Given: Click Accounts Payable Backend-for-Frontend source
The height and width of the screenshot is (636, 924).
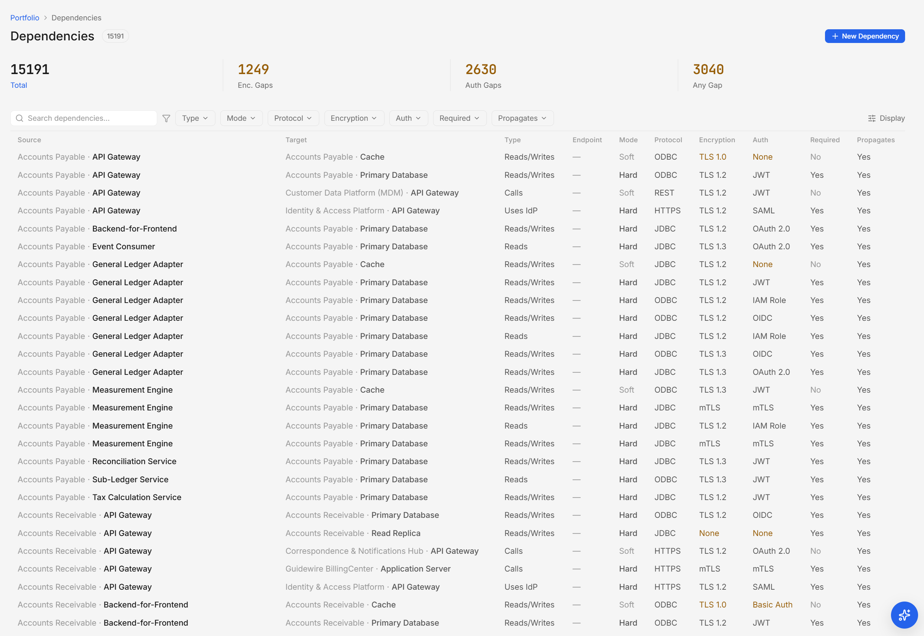Looking at the screenshot, I should (97, 229).
